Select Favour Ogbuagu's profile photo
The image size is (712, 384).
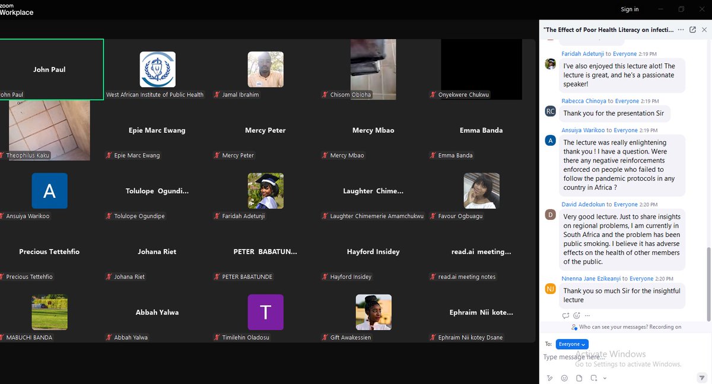coord(481,191)
